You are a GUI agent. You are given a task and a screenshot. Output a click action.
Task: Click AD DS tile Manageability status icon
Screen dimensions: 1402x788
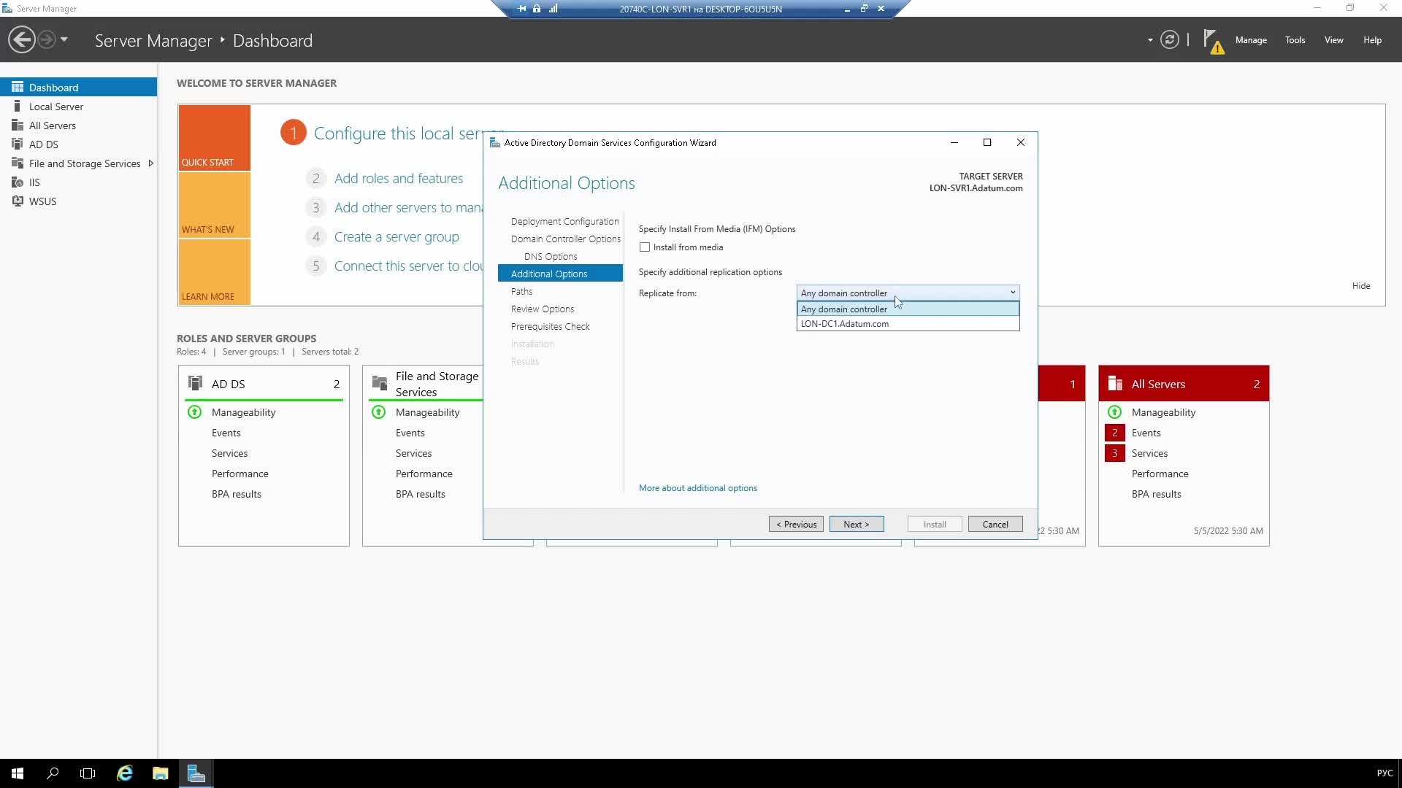click(195, 412)
